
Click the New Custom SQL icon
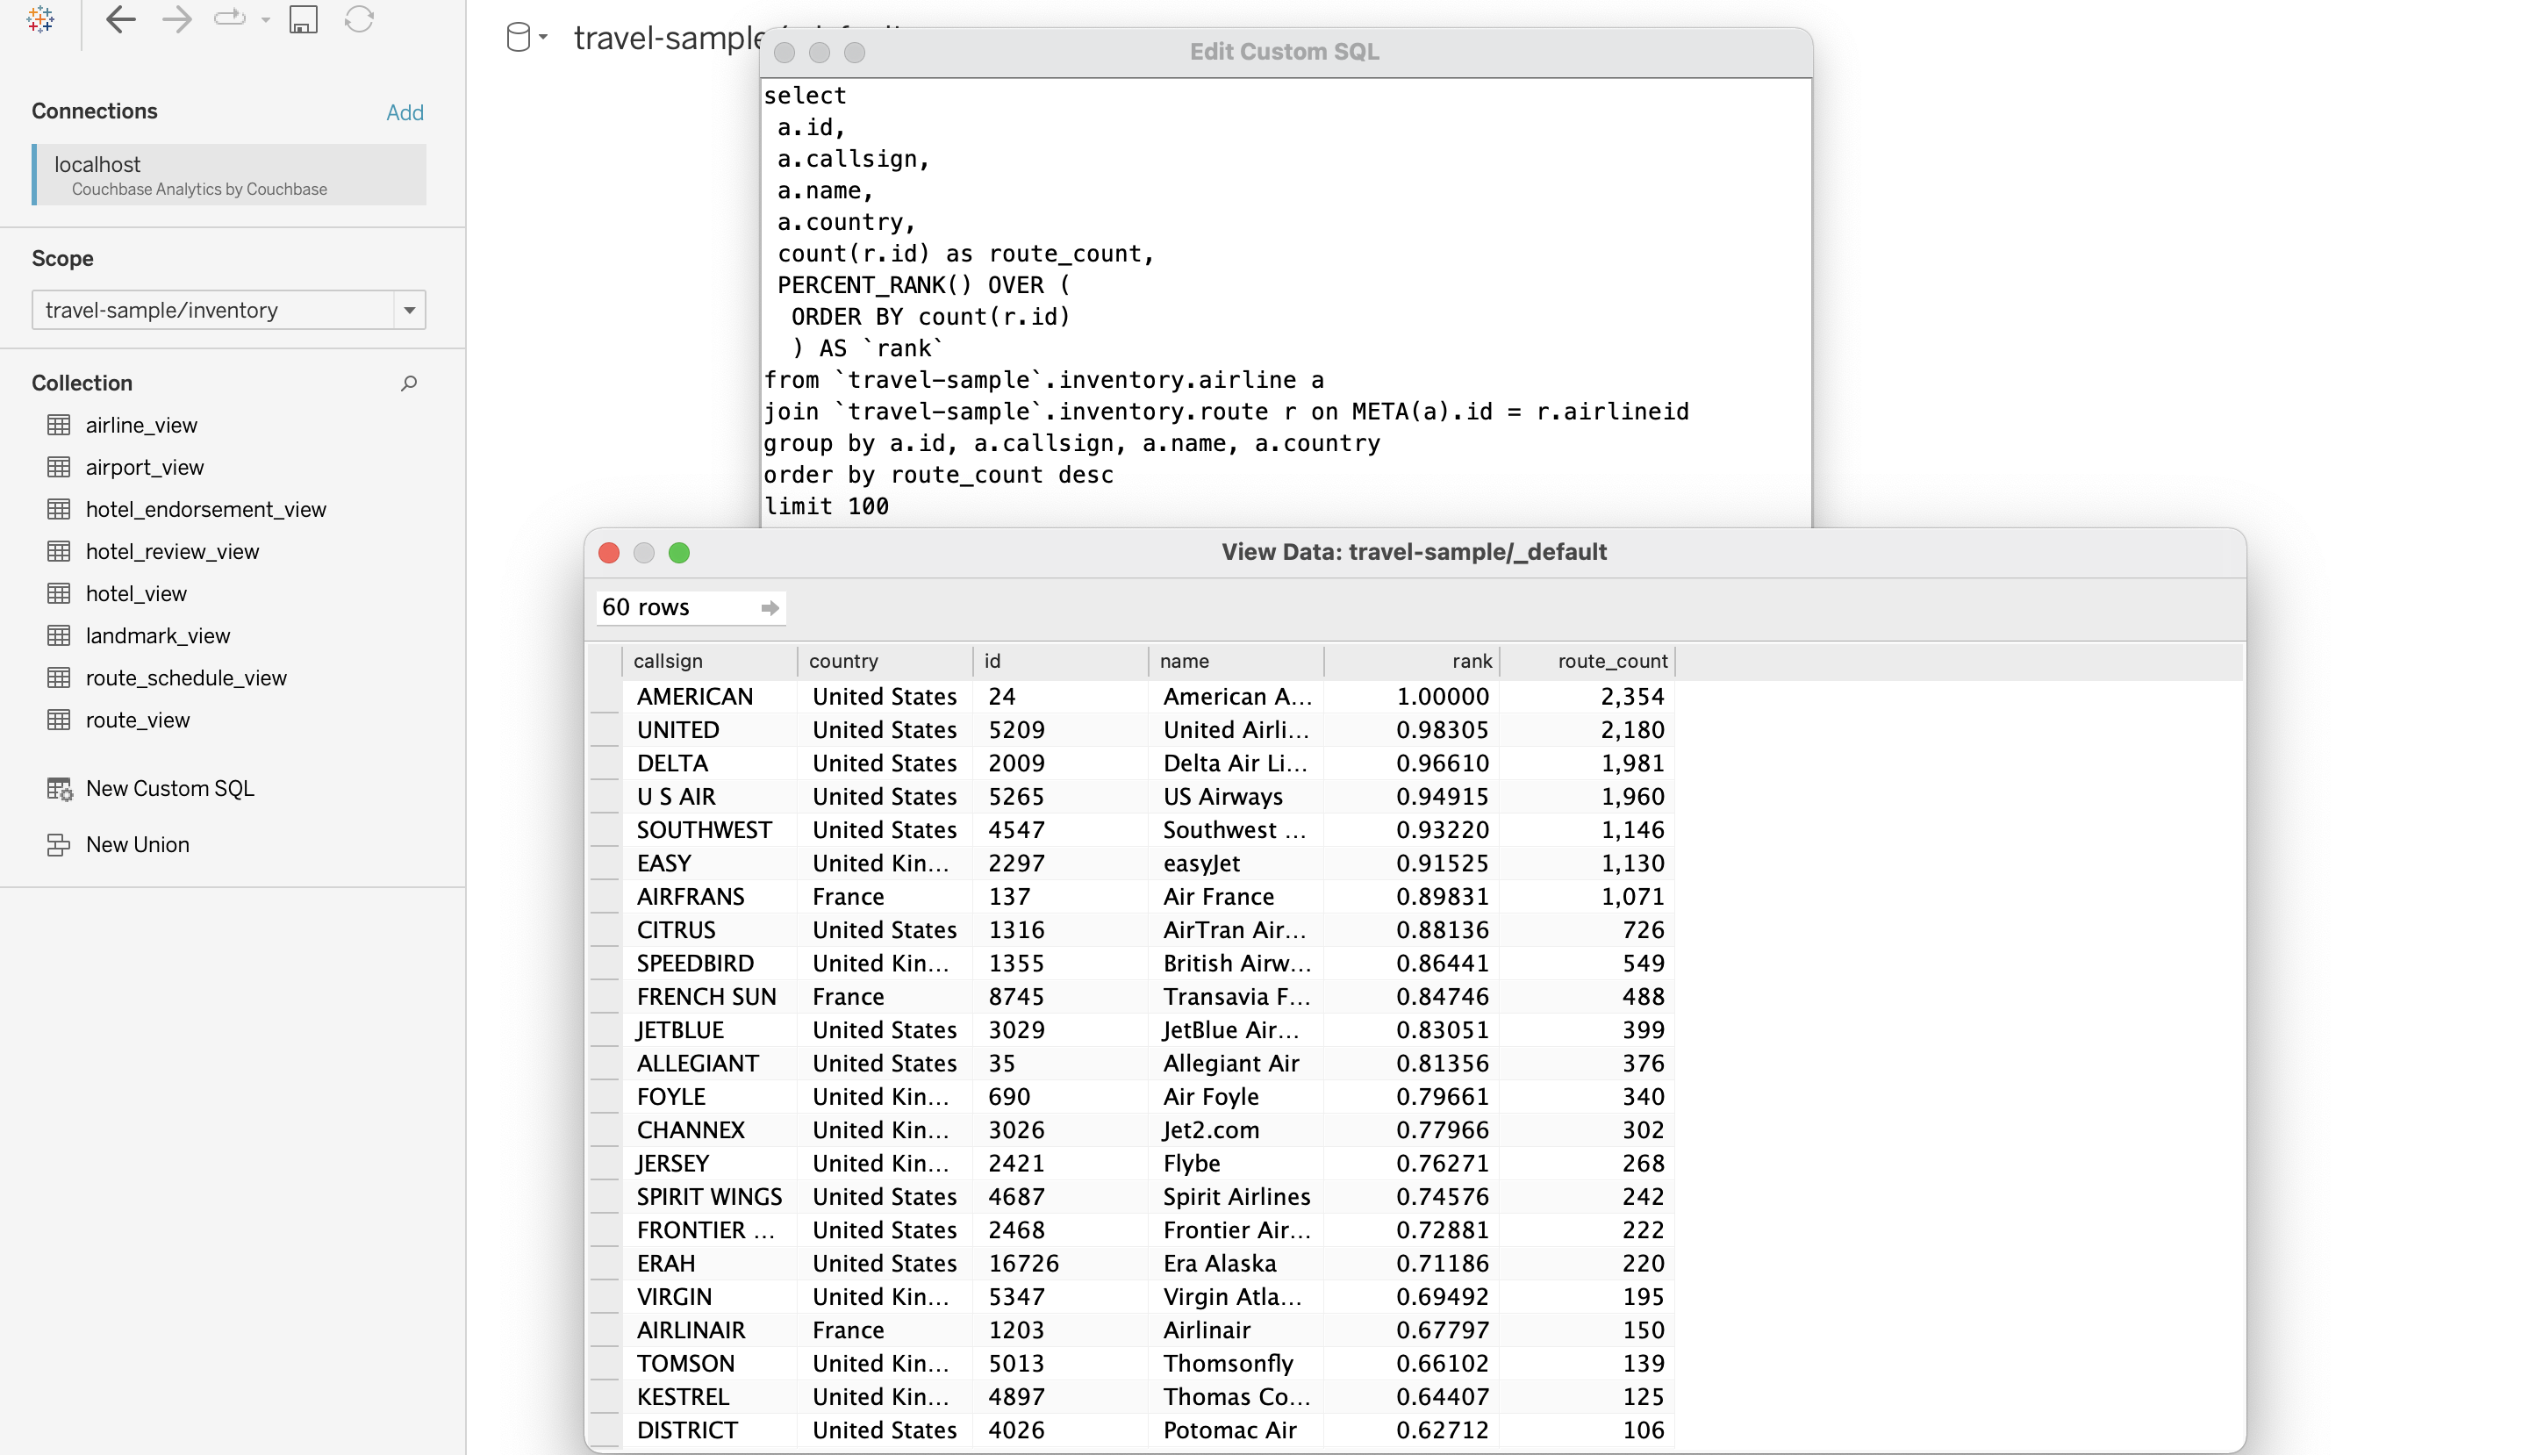point(59,788)
